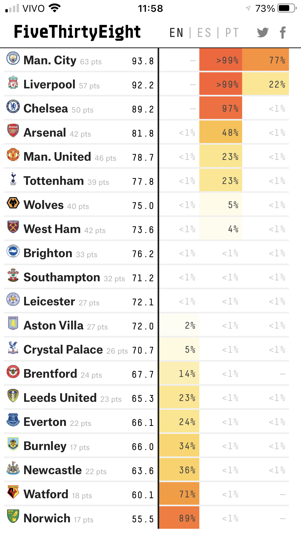Open the Leeds United team link
301x536 pixels.
point(60,398)
